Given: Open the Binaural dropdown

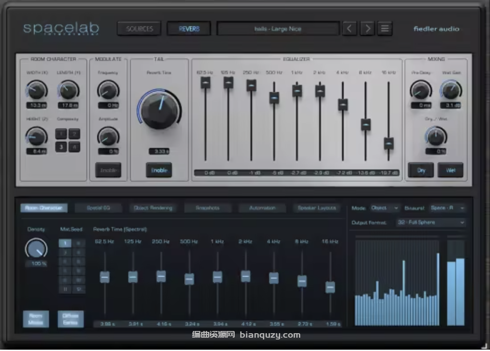Looking at the screenshot, I should (447, 208).
